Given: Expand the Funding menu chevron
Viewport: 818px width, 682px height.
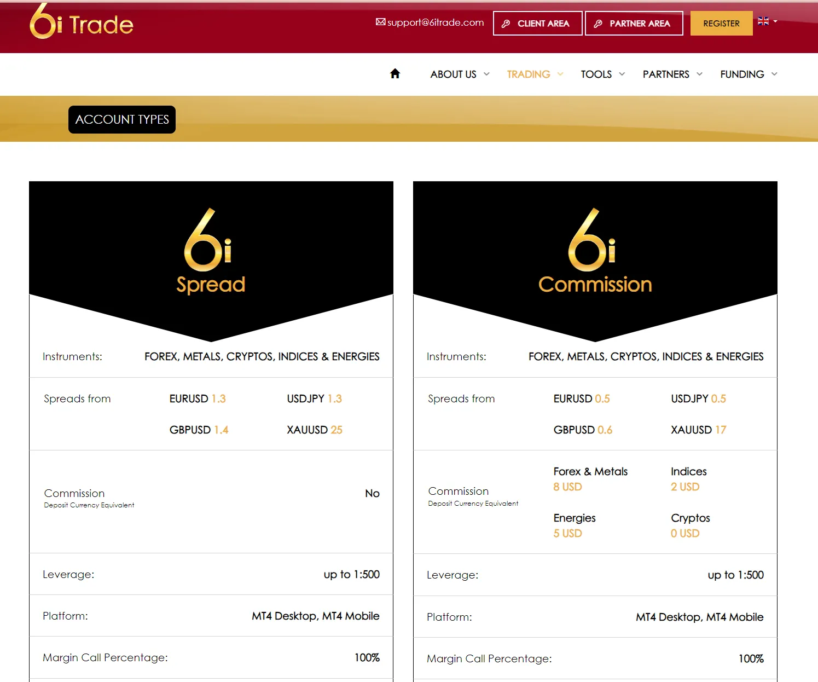Looking at the screenshot, I should pos(774,74).
